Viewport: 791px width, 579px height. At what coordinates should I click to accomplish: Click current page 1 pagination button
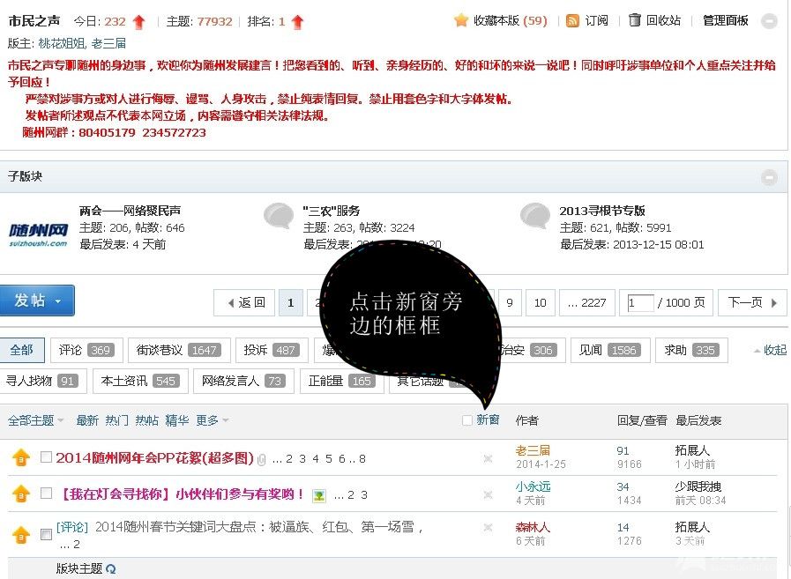tap(291, 302)
